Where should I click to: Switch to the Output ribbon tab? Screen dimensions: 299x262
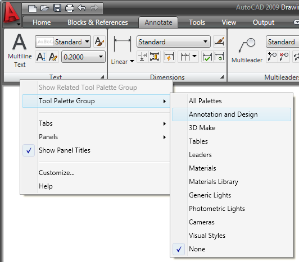(264, 22)
